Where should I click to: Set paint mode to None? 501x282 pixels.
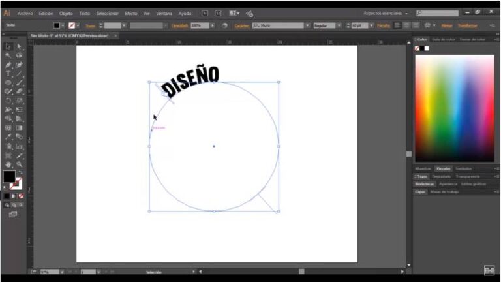point(21,196)
